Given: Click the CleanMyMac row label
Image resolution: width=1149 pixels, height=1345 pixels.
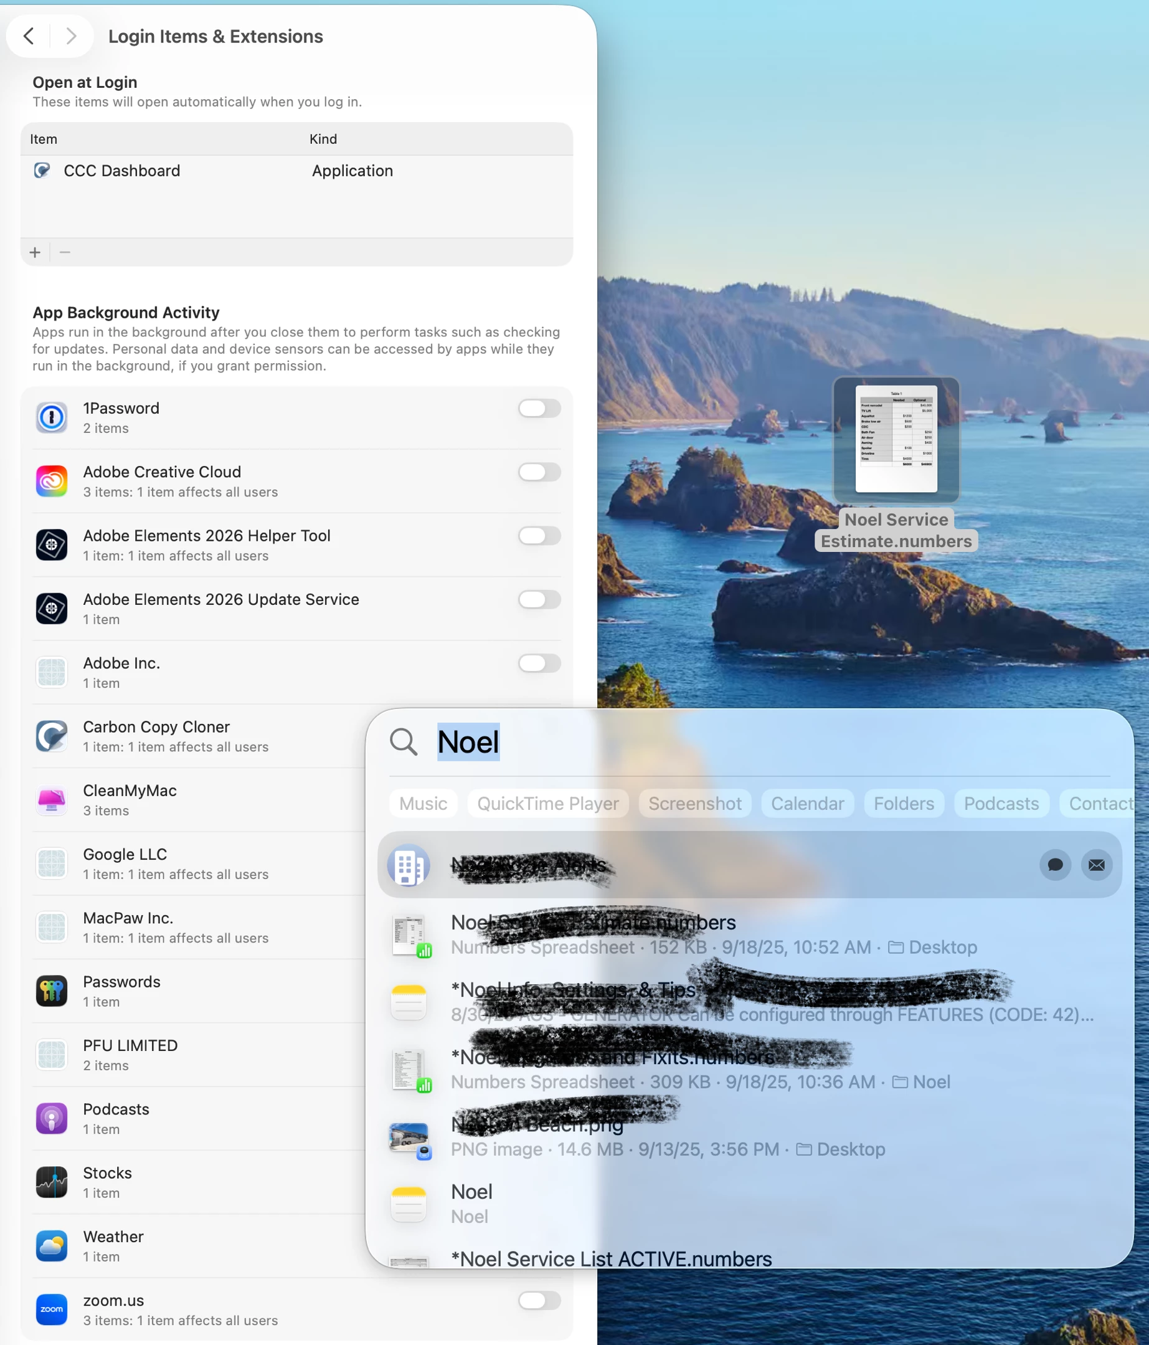Looking at the screenshot, I should click(x=130, y=791).
